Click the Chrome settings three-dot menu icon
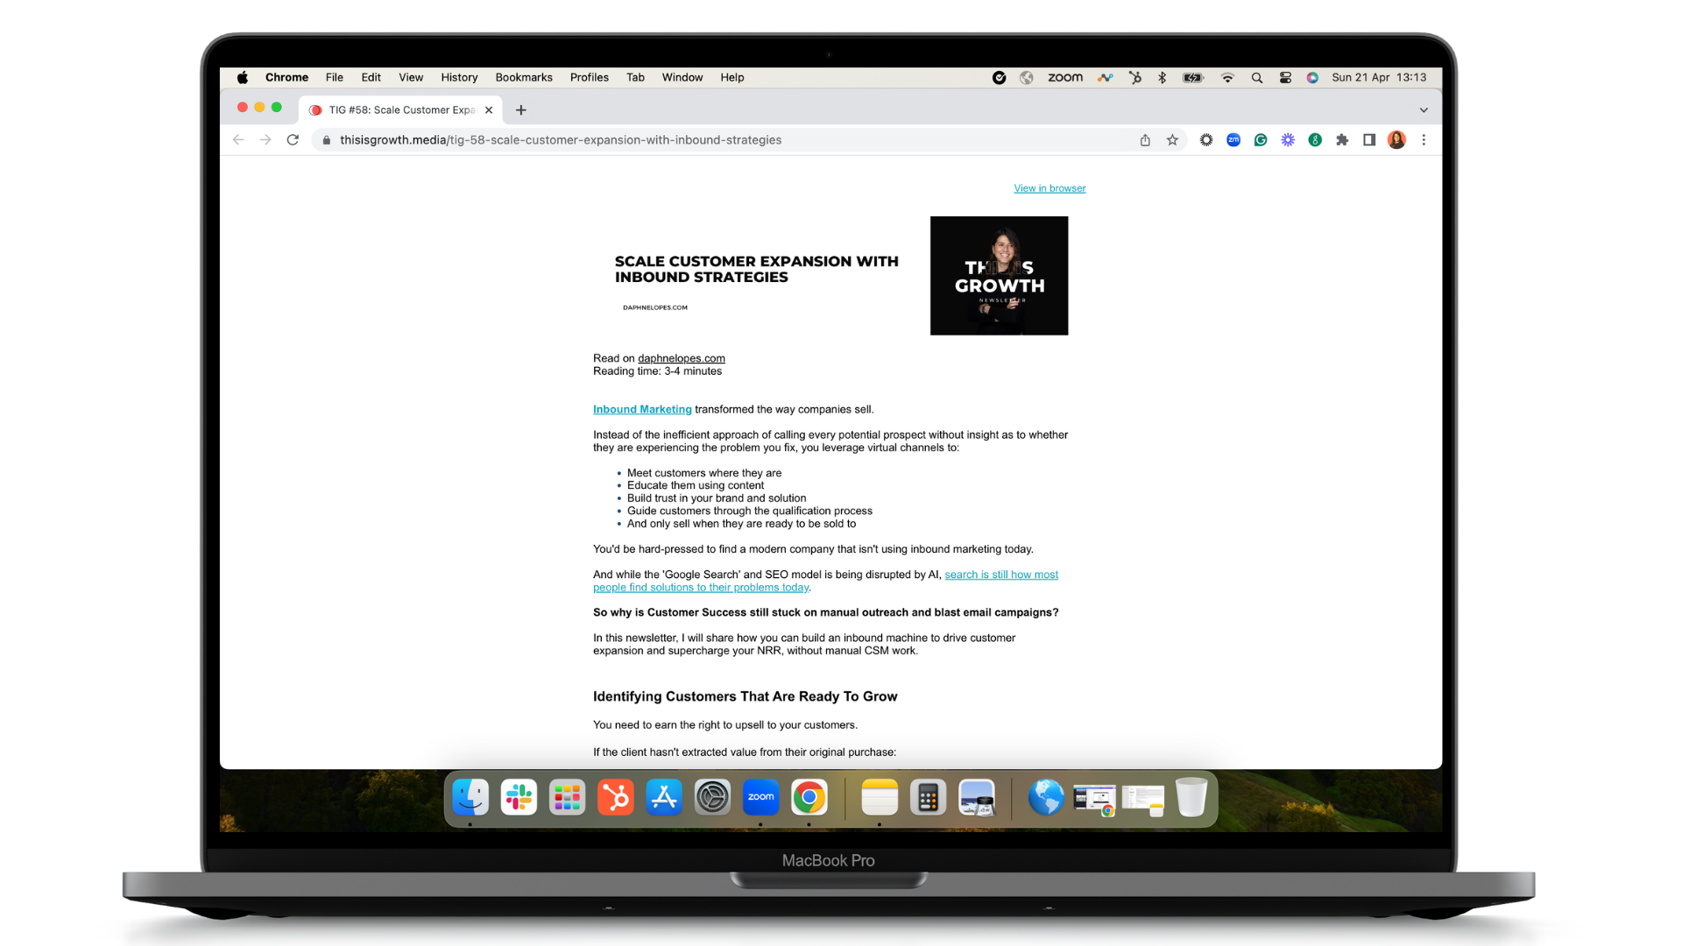The height and width of the screenshot is (946, 1682). [x=1424, y=140]
